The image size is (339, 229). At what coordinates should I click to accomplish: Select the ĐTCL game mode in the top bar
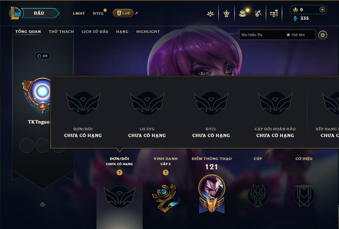(98, 13)
